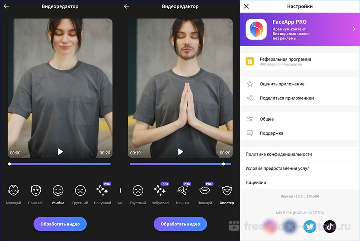Viewport: 360px width, 241px height.
Task: Apply the Улыбка smile filter
Action: pyautogui.click(x=58, y=194)
